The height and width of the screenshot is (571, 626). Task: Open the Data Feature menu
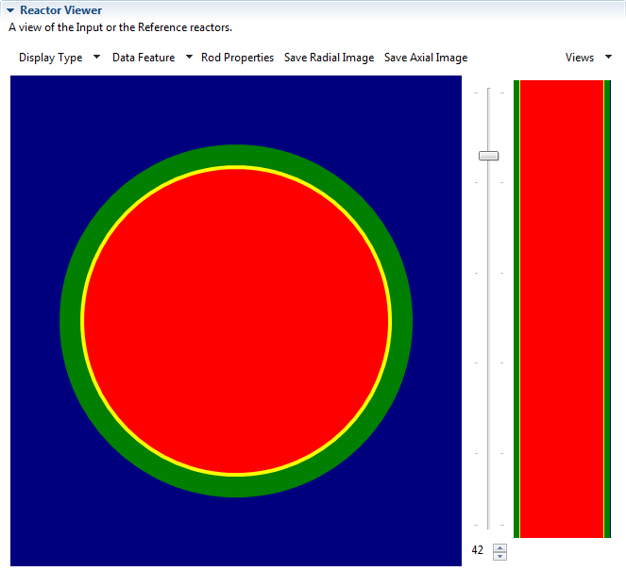[144, 58]
